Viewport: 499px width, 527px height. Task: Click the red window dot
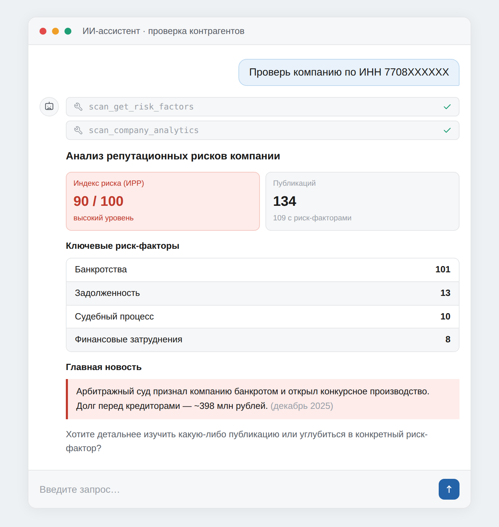(43, 31)
